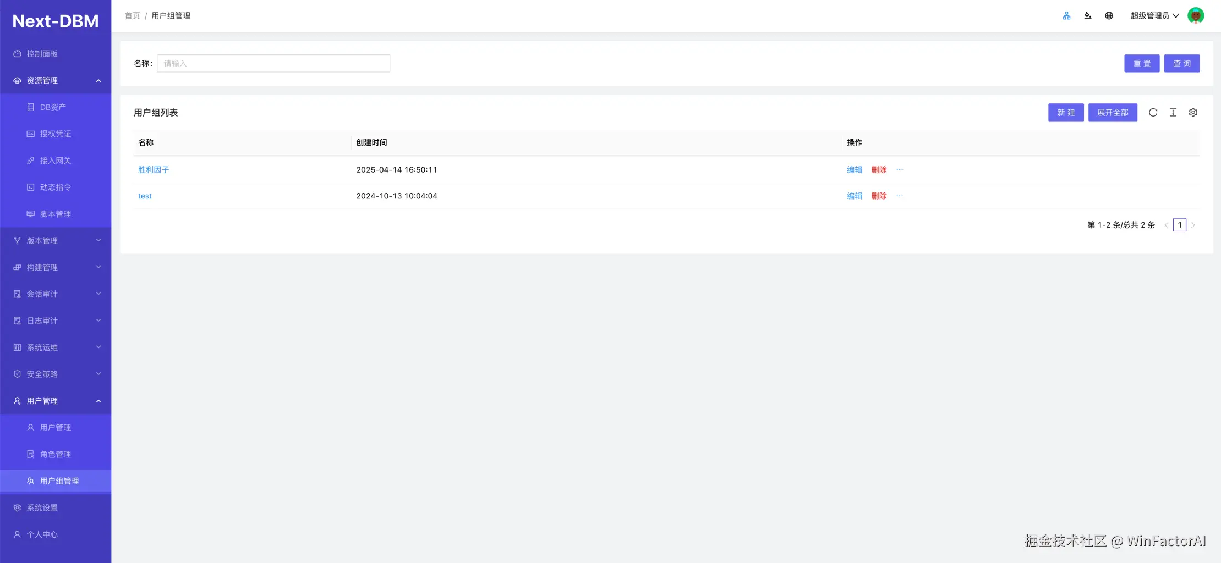Open 系统设置 menu item
1221x563 pixels.
click(x=56, y=507)
